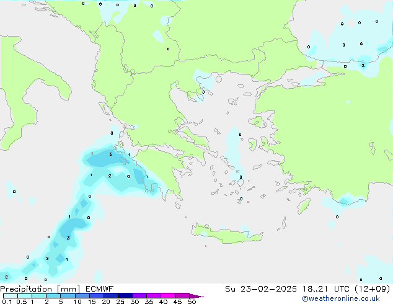The image size is (393, 304).
Task: Click the 5–10 mm legend color swatch
Action: point(68,296)
